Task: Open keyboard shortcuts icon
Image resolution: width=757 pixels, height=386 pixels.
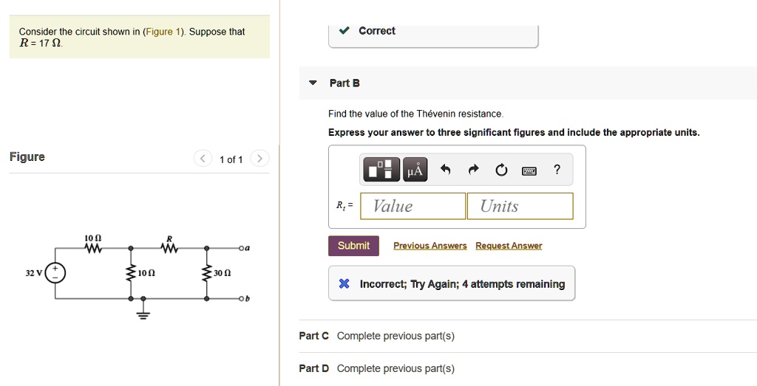Action: (x=529, y=170)
